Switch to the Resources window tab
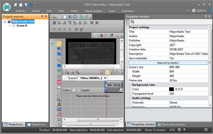The image size is (213, 134). click(x=172, y=124)
